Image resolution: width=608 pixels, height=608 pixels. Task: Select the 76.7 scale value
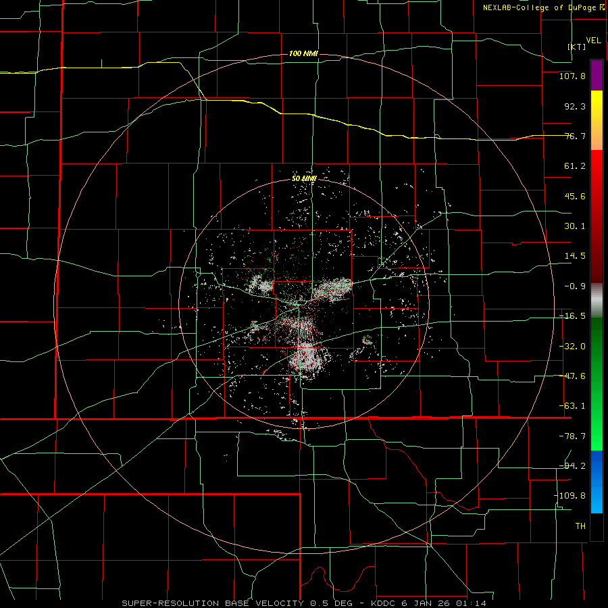[x=575, y=136]
